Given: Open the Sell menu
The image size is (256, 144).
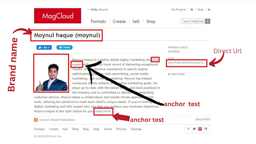Looking at the screenshot, I should pos(136,21).
